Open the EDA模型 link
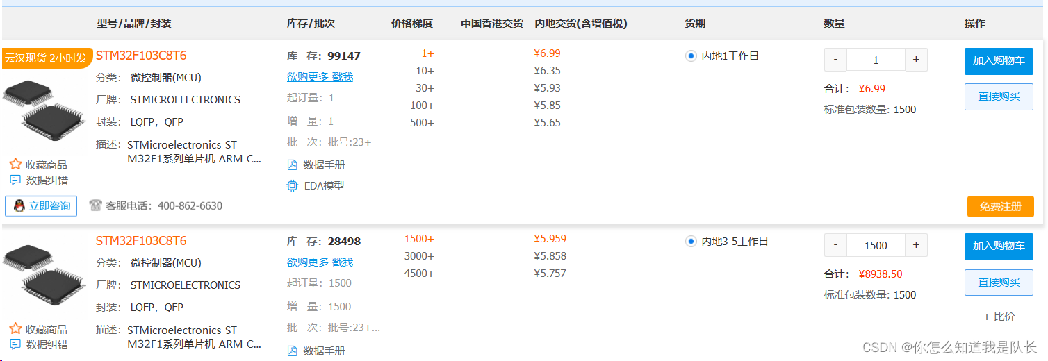 pos(324,185)
